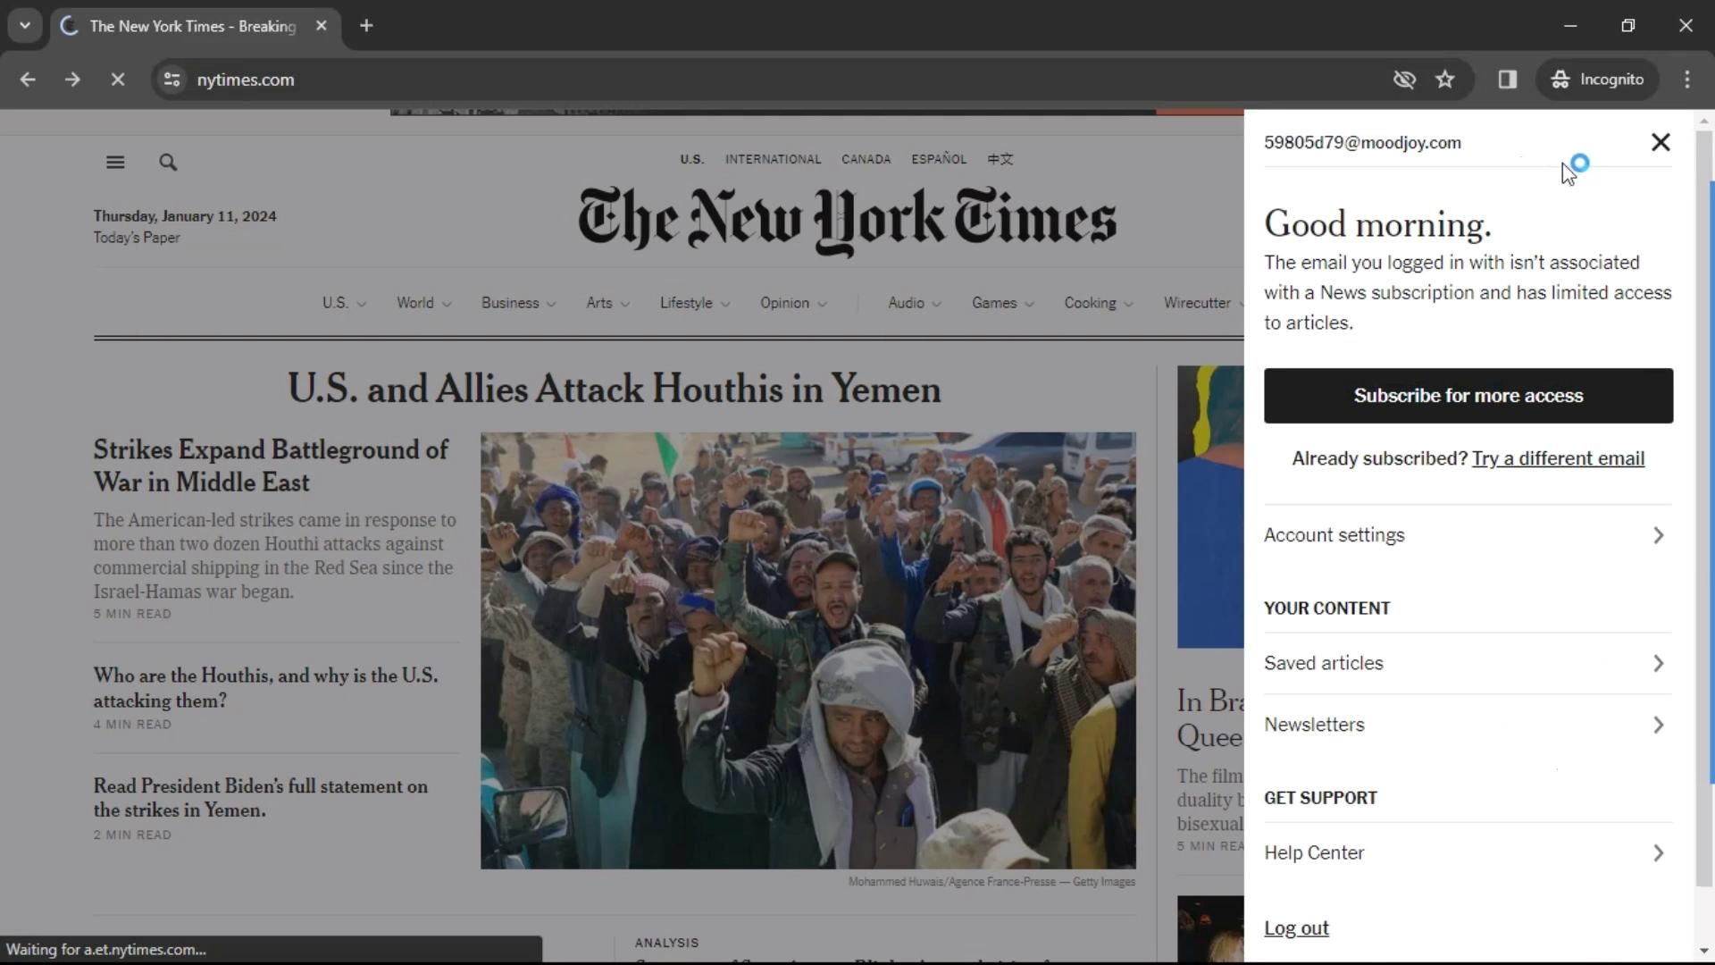This screenshot has height=965, width=1715.
Task: Expand the Arts section dropdown
Action: click(607, 303)
